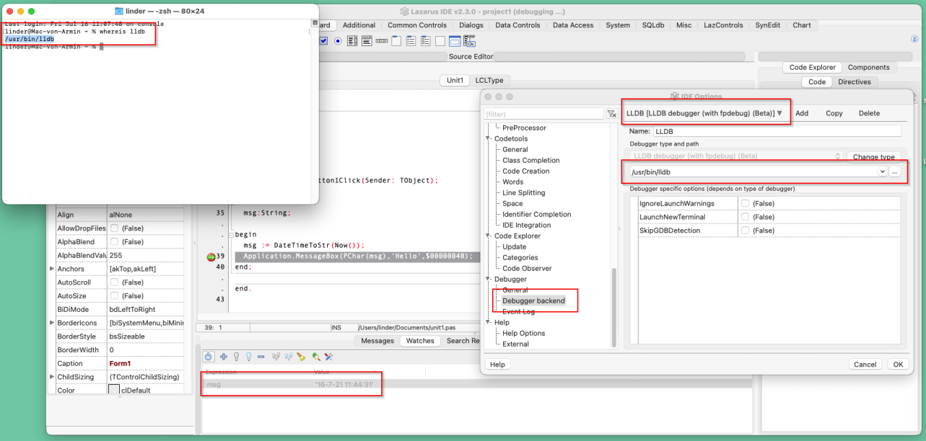Image resolution: width=926 pixels, height=441 pixels.
Task: Click the IDE Options tree scrollbar
Action: (x=614, y=306)
